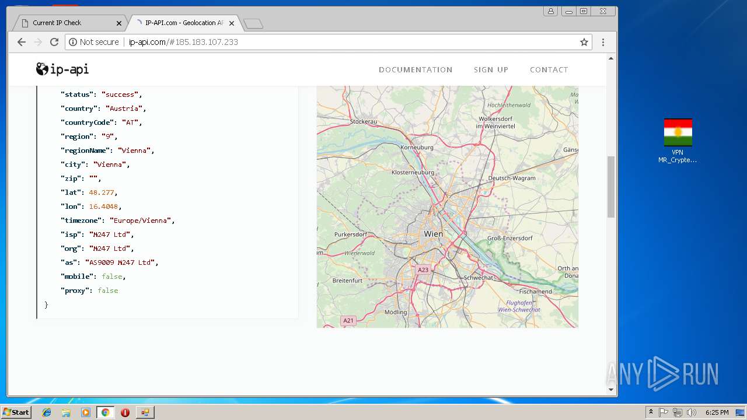Open Windows Explorer folder taskbar icon
This screenshot has width=747, height=420.
[66, 412]
